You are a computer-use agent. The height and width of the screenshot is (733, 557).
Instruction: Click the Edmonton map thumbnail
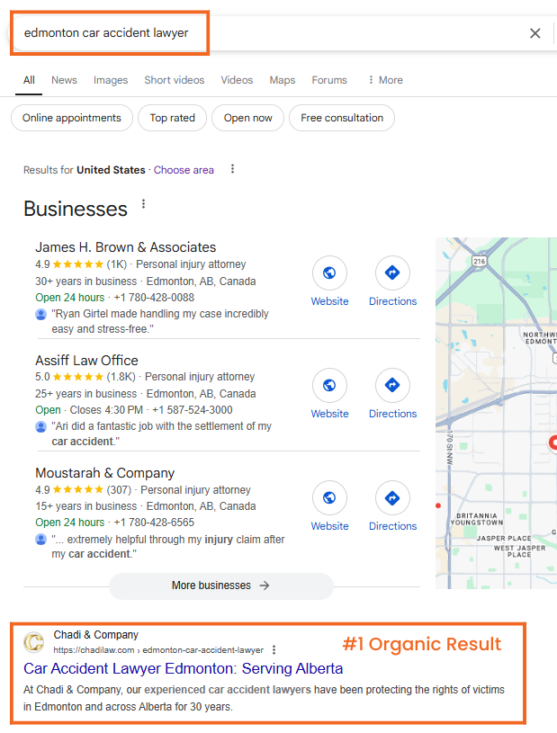(x=496, y=413)
